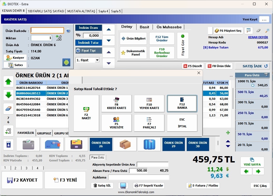Switch to the Basit tab
The width and height of the screenshot is (273, 196).
pyautogui.click(x=144, y=27)
